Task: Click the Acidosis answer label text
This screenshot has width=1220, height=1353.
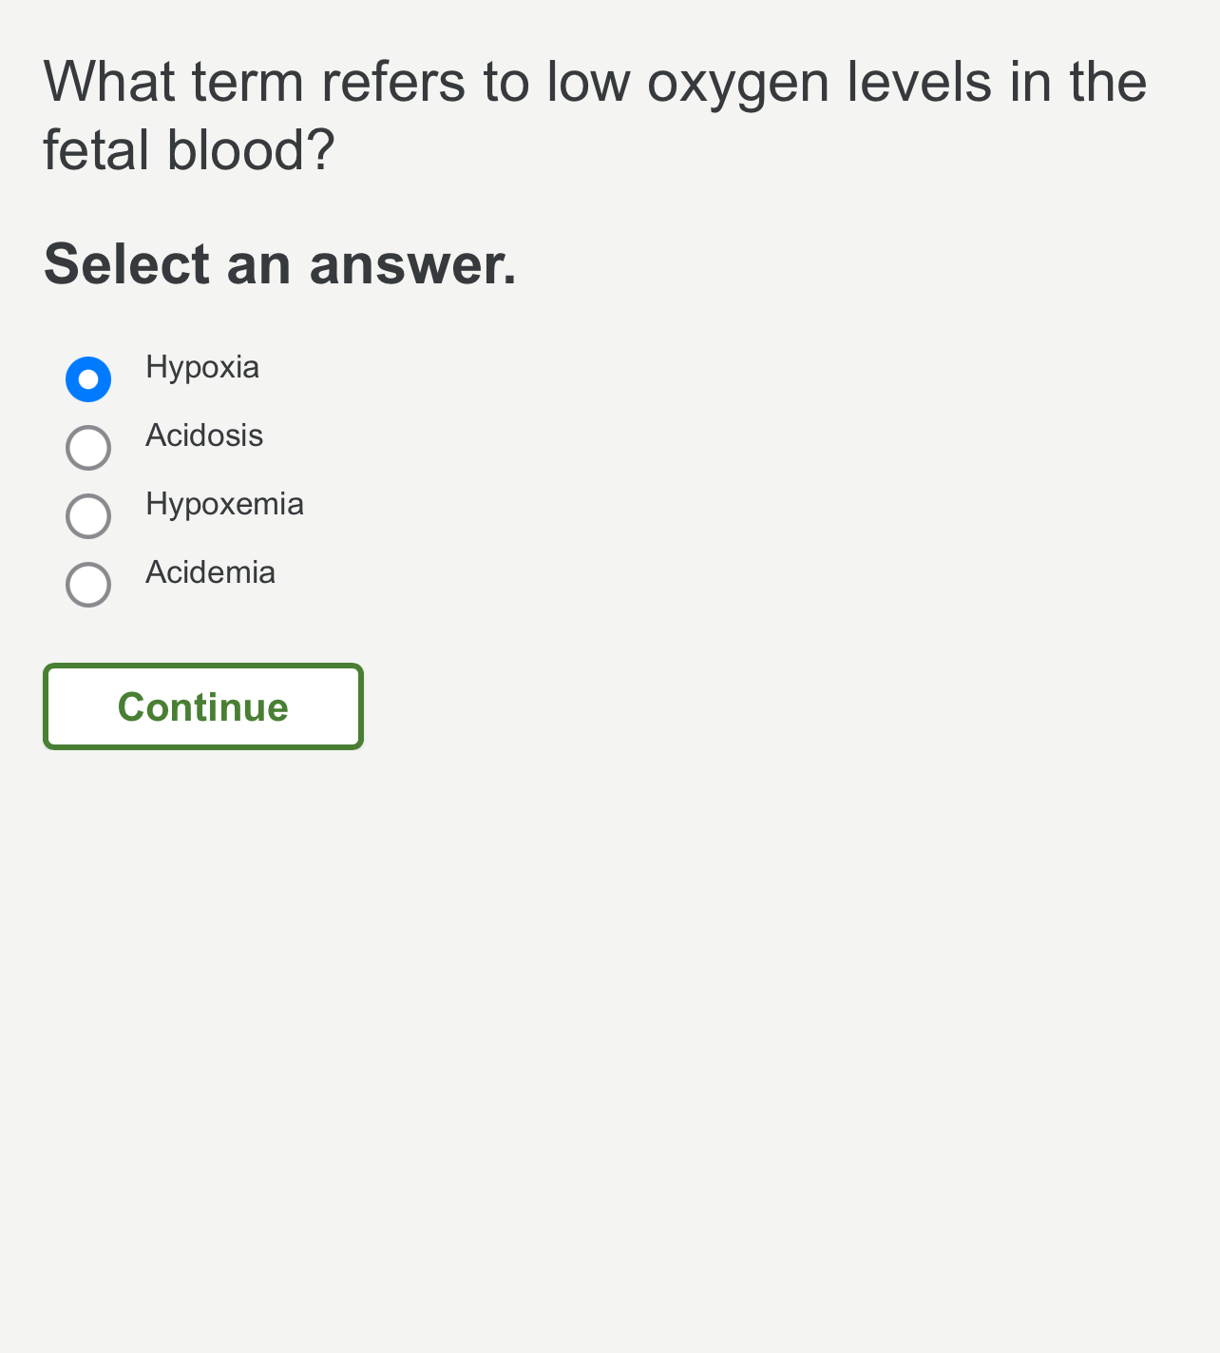Action: point(204,435)
